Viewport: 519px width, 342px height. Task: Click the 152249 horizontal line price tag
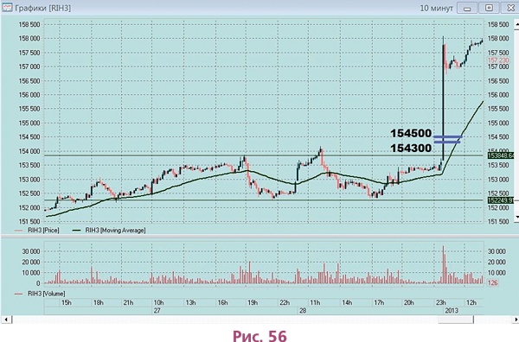tap(501, 200)
